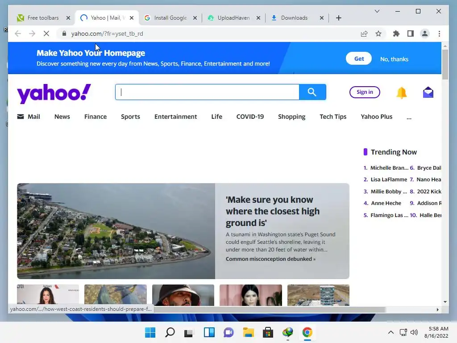Image resolution: width=457 pixels, height=343 pixels.
Task: Open the Sports navigation item
Action: (x=131, y=117)
